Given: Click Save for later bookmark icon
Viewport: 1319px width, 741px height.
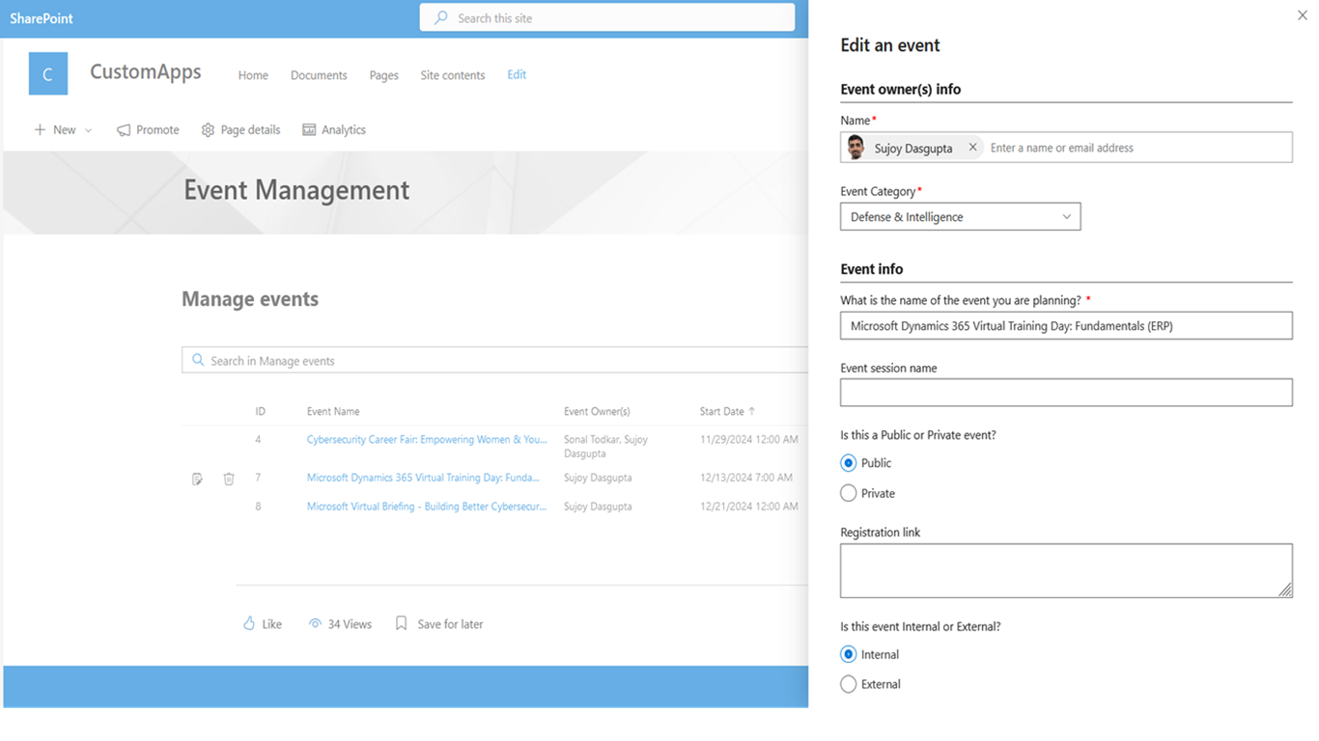Looking at the screenshot, I should point(402,624).
